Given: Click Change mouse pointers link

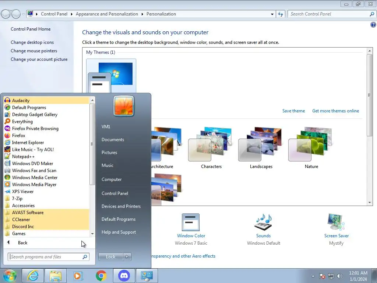Looking at the screenshot, I should click(x=34, y=51).
